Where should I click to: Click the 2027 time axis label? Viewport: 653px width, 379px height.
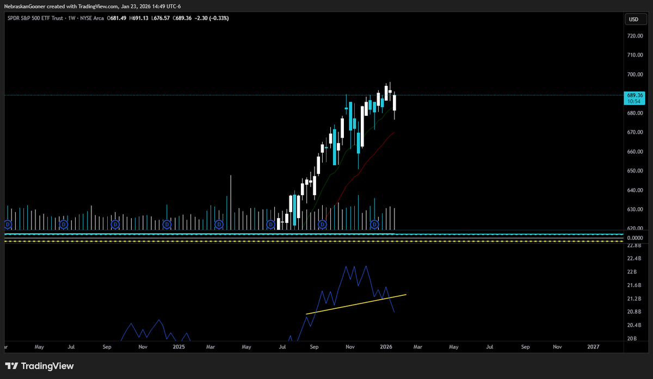pos(594,346)
